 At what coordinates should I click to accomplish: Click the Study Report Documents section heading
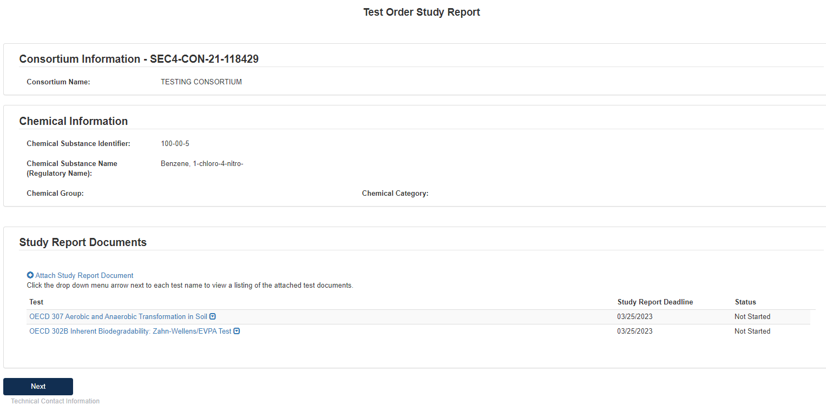tap(83, 242)
